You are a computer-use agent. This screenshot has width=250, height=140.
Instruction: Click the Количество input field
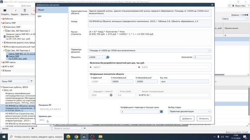[x=202, y=57]
